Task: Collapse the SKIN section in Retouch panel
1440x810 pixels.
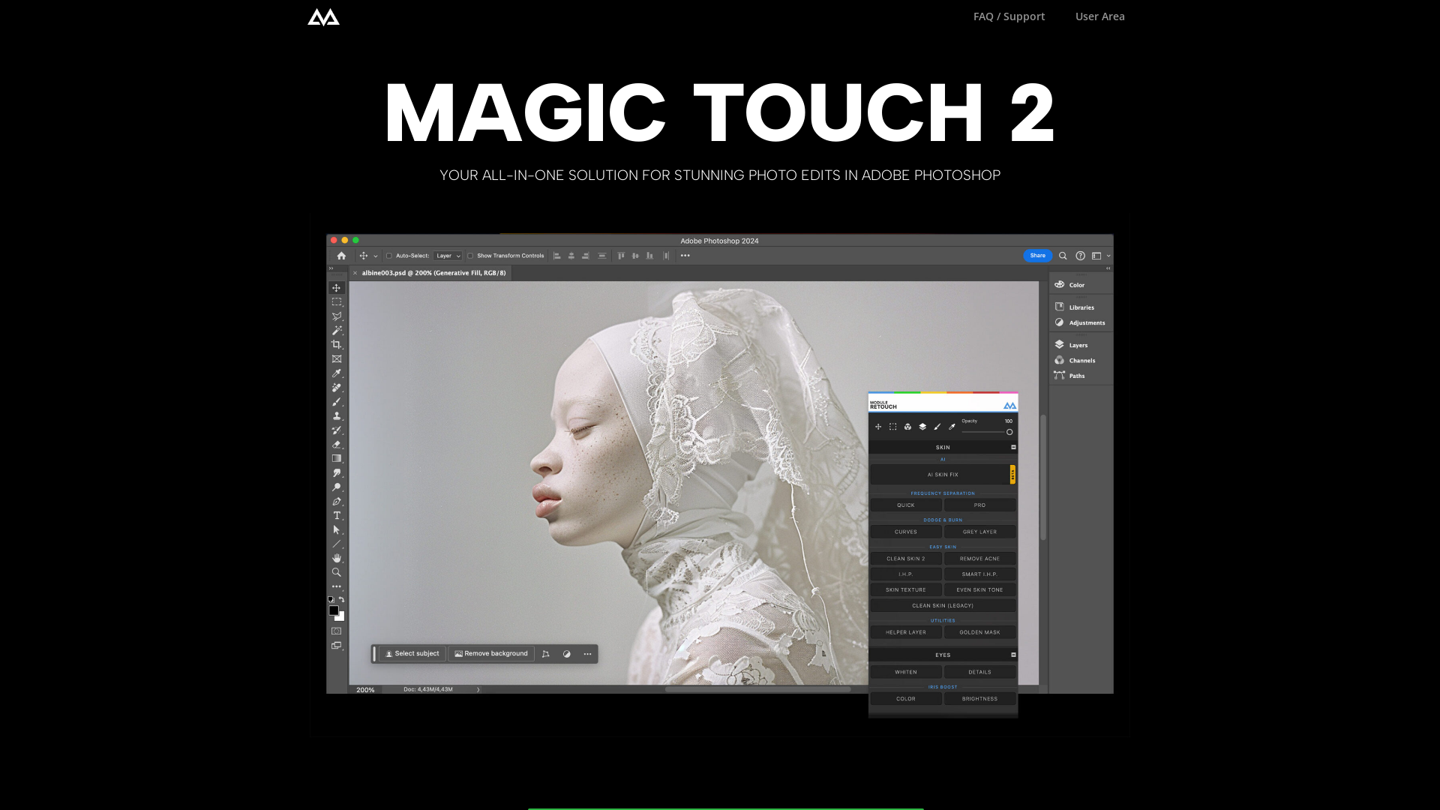Action: [1013, 447]
